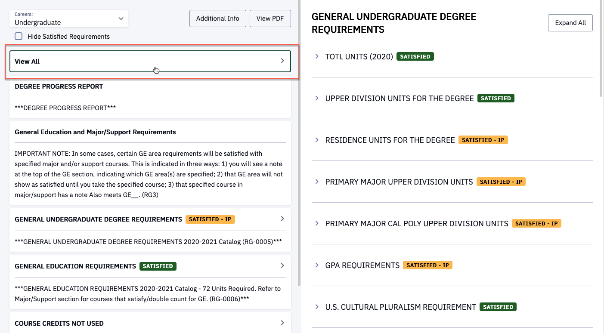Open General Education Requirements arrow icon

[282, 265]
